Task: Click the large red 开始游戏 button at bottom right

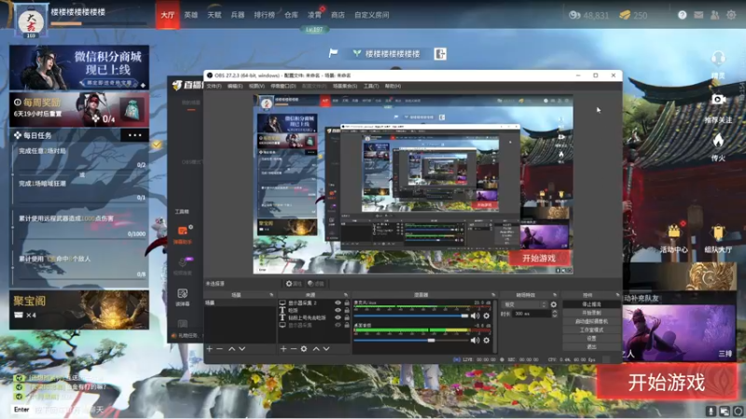Action: point(667,382)
